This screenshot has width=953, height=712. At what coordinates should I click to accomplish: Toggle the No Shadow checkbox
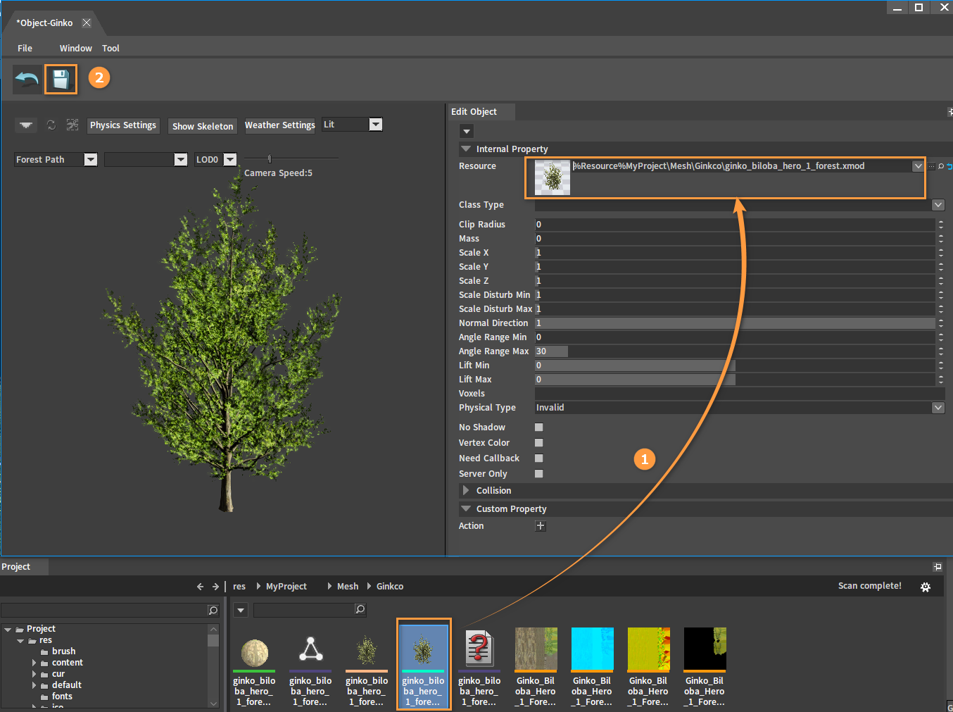(539, 427)
